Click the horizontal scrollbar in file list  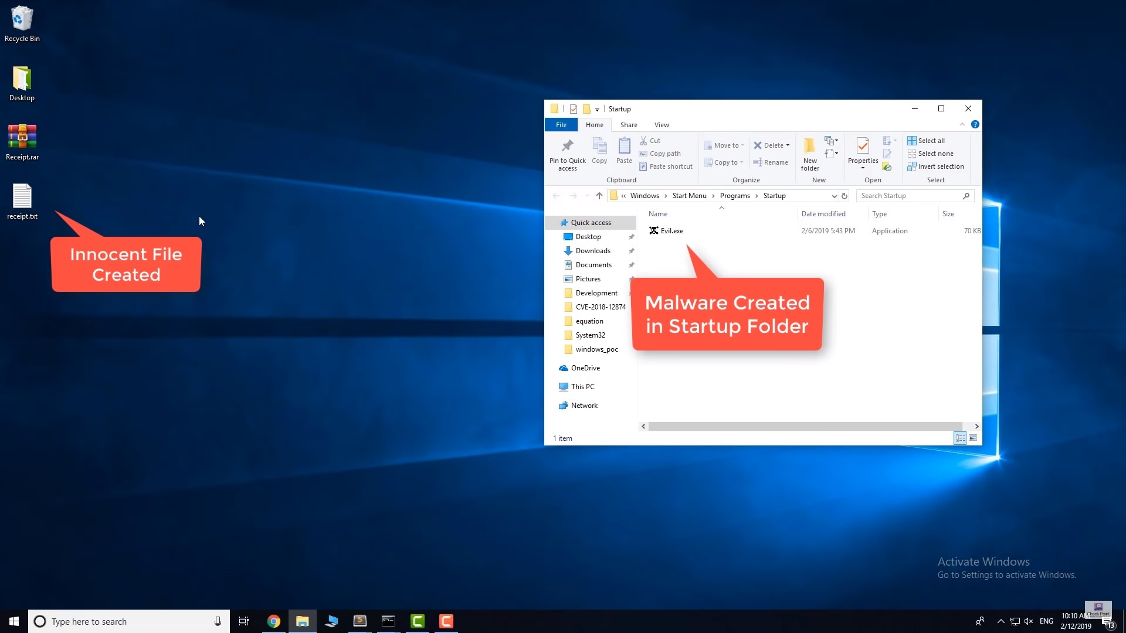pyautogui.click(x=805, y=426)
